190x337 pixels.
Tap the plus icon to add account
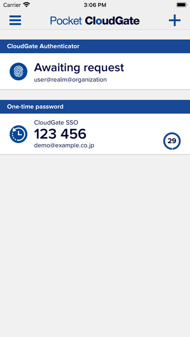(x=174, y=21)
